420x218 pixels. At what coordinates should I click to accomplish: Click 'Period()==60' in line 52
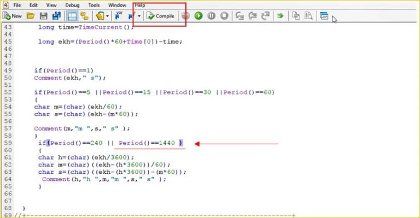click(247, 92)
